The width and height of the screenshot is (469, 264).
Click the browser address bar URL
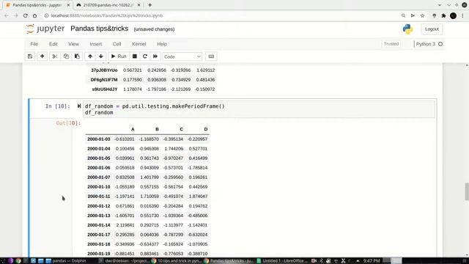(x=107, y=15)
